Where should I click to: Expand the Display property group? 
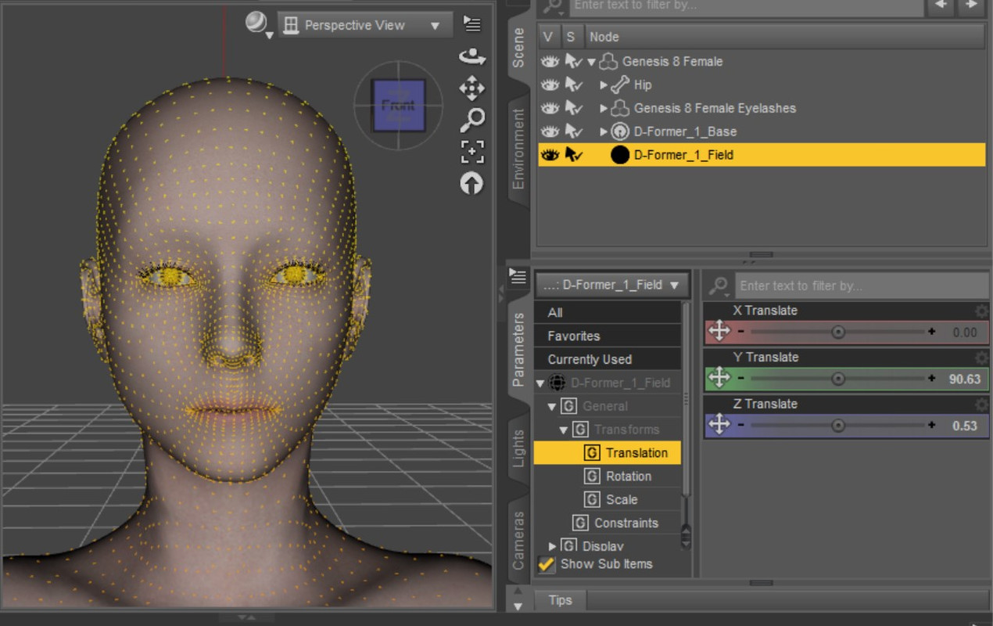pyautogui.click(x=552, y=546)
